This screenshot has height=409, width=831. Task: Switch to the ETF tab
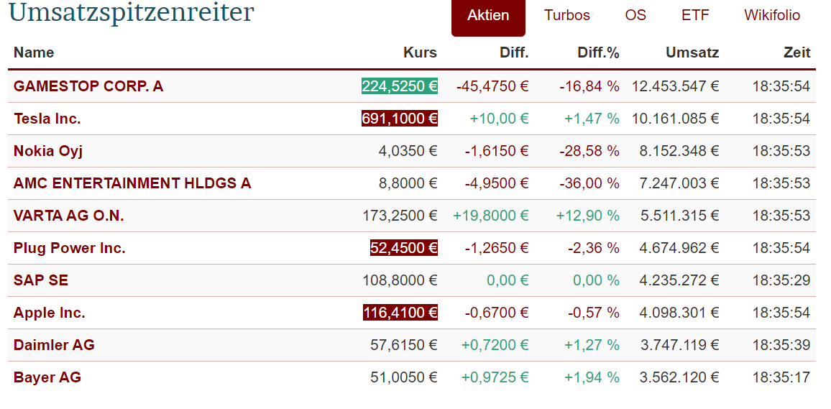tap(695, 16)
